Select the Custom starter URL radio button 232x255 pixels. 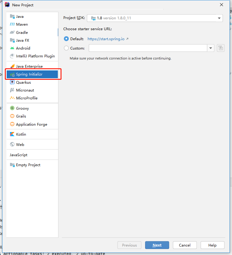pos(66,48)
